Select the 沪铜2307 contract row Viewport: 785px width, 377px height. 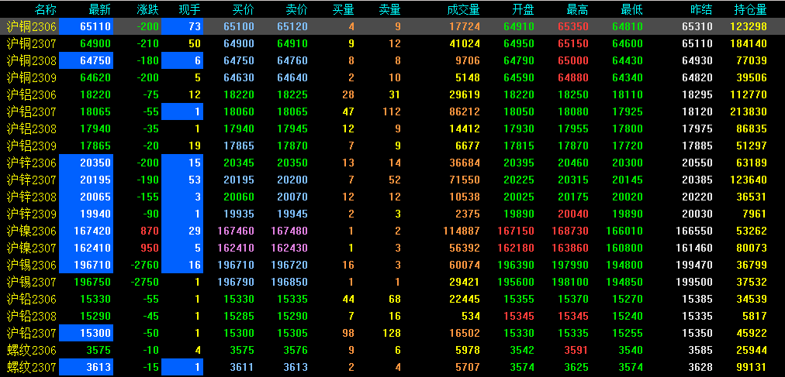392,43
